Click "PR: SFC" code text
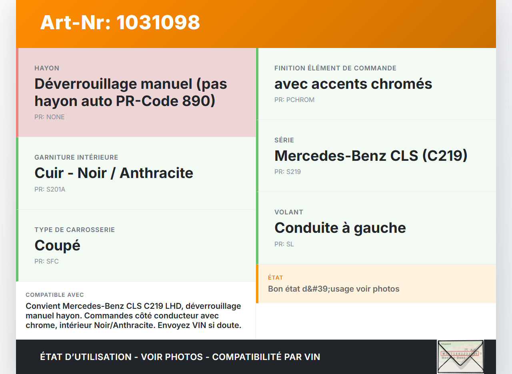Viewport: 512px width, 374px height. click(47, 262)
